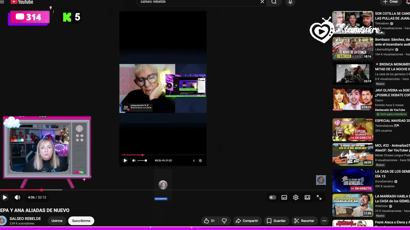Click the ZonaGemelos channel name
The height and width of the screenshot is (230, 410).
(x=384, y=181)
